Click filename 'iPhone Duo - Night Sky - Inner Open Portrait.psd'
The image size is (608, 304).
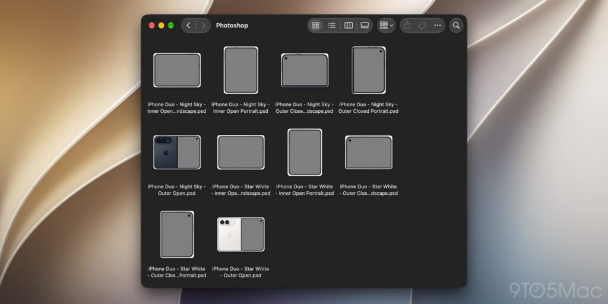pyautogui.click(x=241, y=108)
